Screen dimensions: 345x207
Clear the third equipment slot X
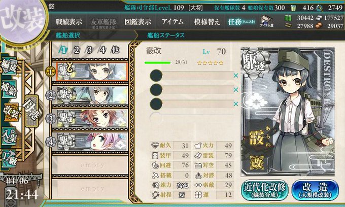coord(236,104)
